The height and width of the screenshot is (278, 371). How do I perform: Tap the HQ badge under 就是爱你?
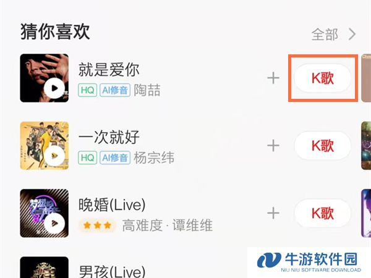click(x=88, y=90)
